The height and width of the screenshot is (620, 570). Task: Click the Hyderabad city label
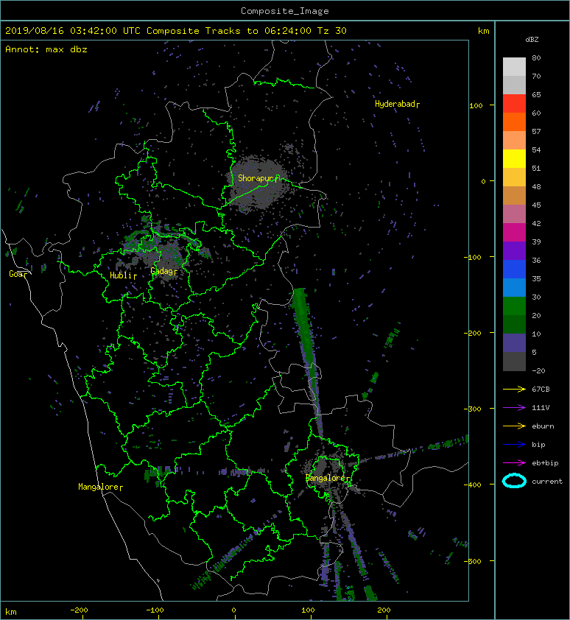click(x=397, y=104)
